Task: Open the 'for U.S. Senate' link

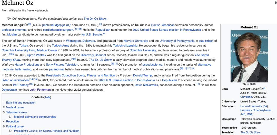Action: point(92,34)
